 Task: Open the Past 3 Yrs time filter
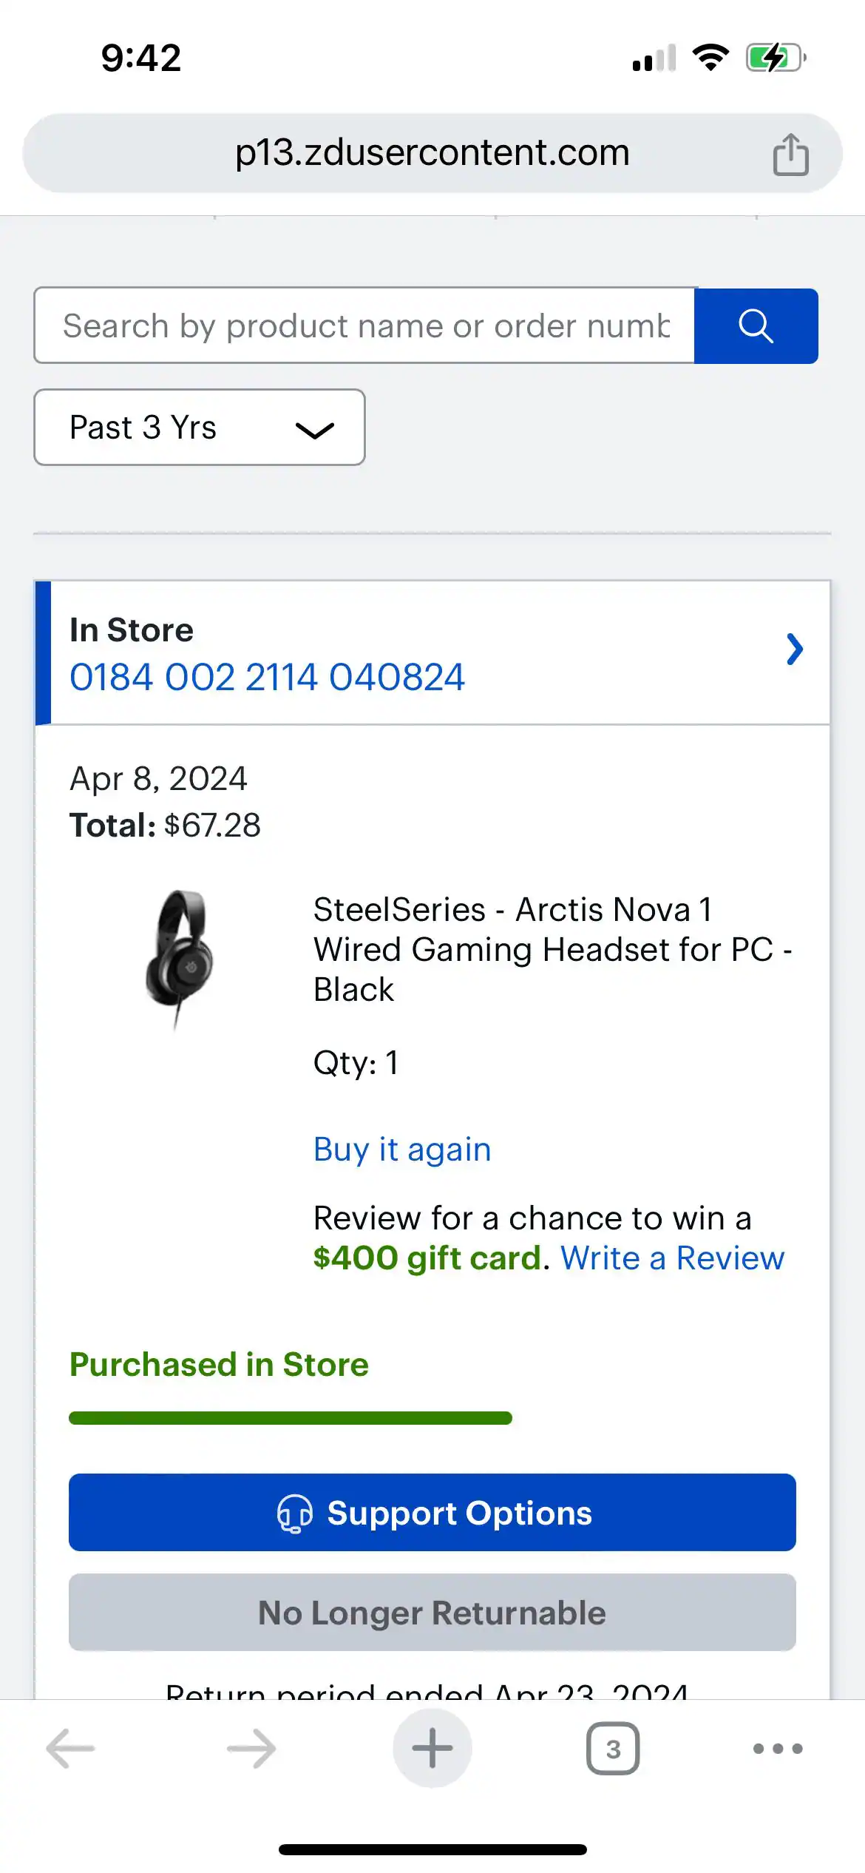point(198,428)
